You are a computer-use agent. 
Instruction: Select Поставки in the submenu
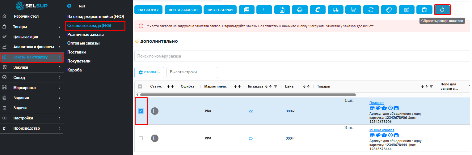click(x=77, y=52)
